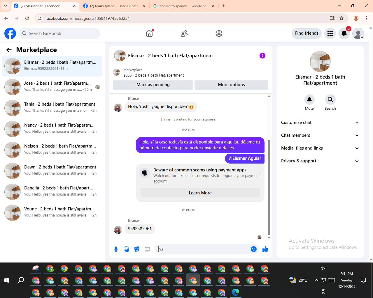
Task: Open Microsoft Edge in taskbar
Action: pyautogui.click(x=236, y=292)
